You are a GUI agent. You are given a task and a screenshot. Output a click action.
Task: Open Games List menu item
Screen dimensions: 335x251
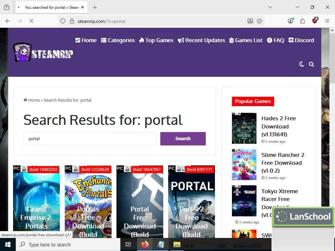pyautogui.click(x=246, y=40)
